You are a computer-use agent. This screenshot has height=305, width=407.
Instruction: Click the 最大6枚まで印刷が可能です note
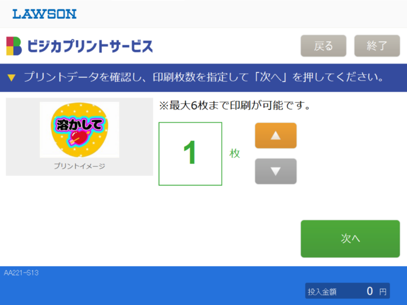235,107
